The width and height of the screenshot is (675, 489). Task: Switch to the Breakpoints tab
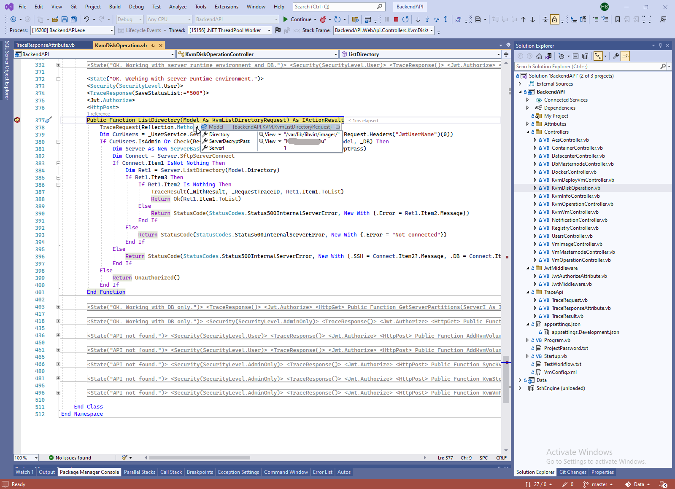[200, 472]
